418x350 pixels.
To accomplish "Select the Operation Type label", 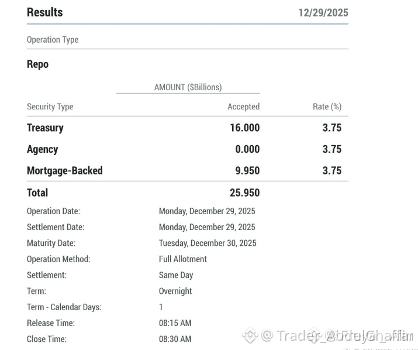I will pyautogui.click(x=53, y=40).
